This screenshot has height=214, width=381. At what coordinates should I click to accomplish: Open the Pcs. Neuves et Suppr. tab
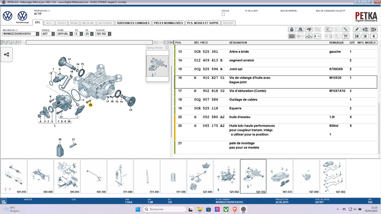[203, 23]
